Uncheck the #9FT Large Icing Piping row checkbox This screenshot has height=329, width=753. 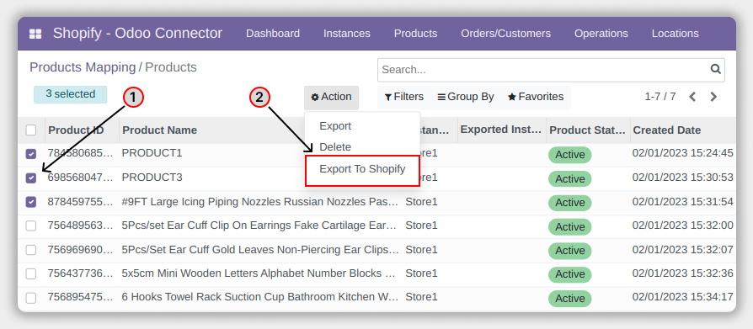coord(30,202)
